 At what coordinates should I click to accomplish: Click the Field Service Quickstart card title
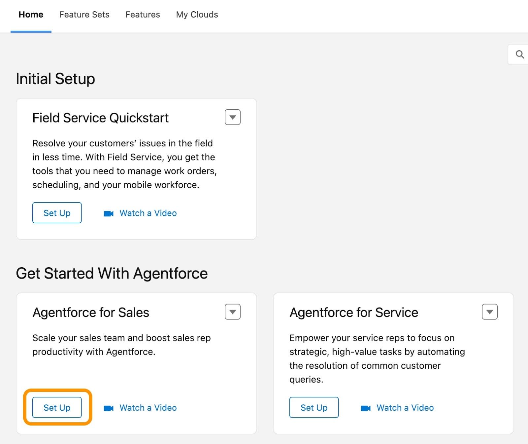(100, 118)
